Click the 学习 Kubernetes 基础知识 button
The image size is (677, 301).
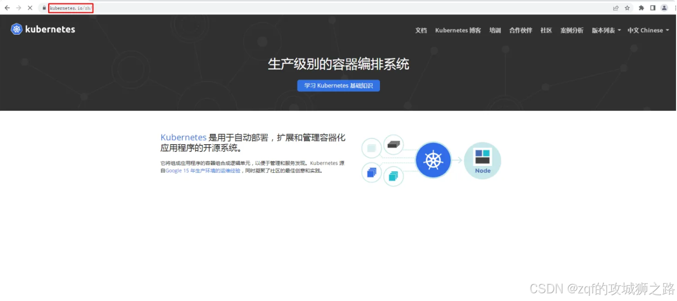click(338, 85)
